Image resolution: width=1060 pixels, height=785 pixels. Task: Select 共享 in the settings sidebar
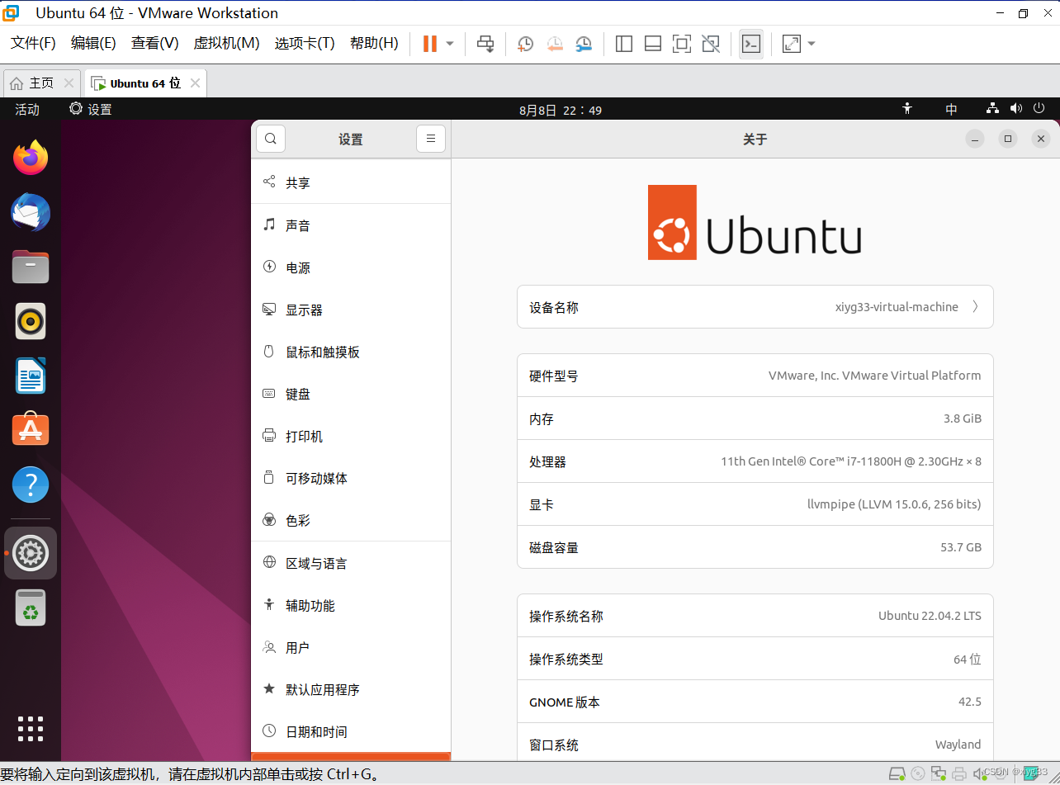[351, 182]
